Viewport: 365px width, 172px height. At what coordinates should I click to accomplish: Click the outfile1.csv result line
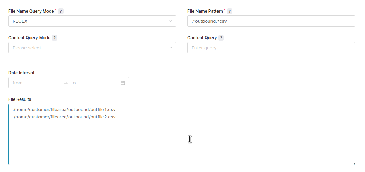point(64,110)
